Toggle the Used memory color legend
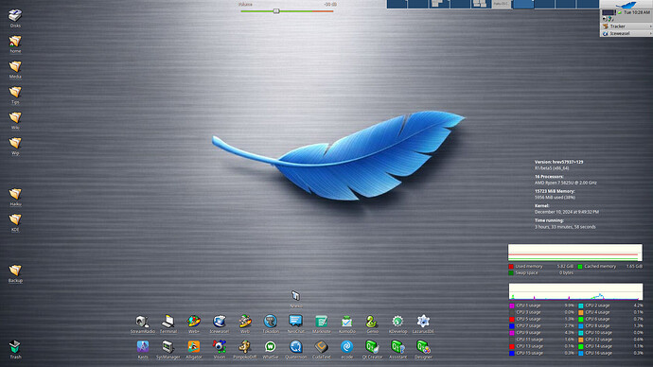The width and height of the screenshot is (653, 367). coord(511,267)
